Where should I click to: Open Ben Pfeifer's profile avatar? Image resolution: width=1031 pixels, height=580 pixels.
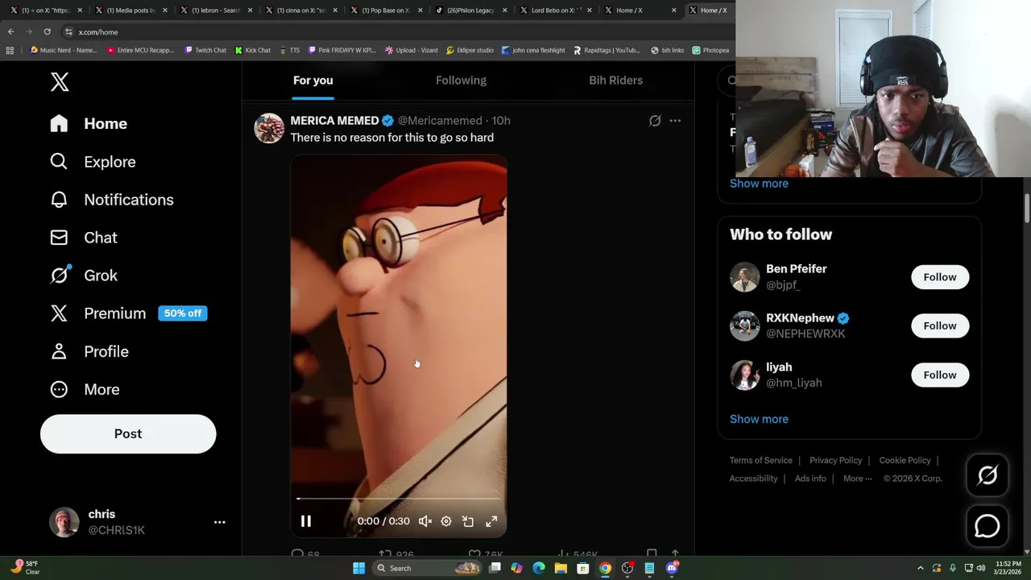pyautogui.click(x=744, y=277)
